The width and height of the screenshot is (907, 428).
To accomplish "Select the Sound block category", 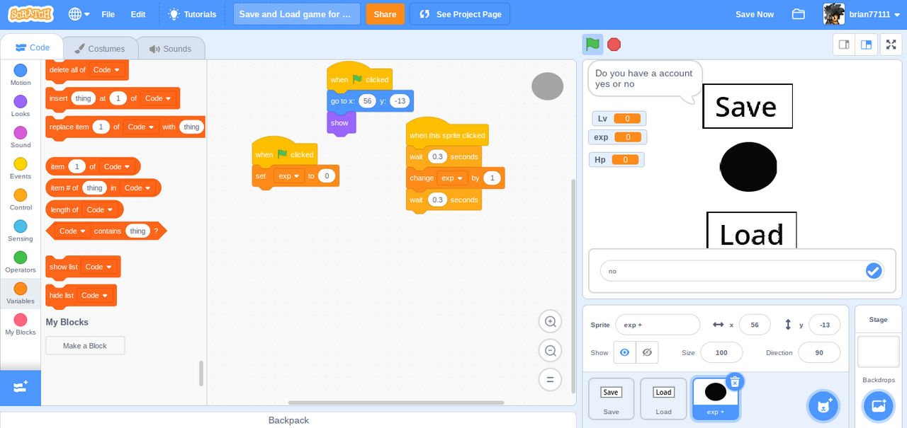I will (x=21, y=137).
